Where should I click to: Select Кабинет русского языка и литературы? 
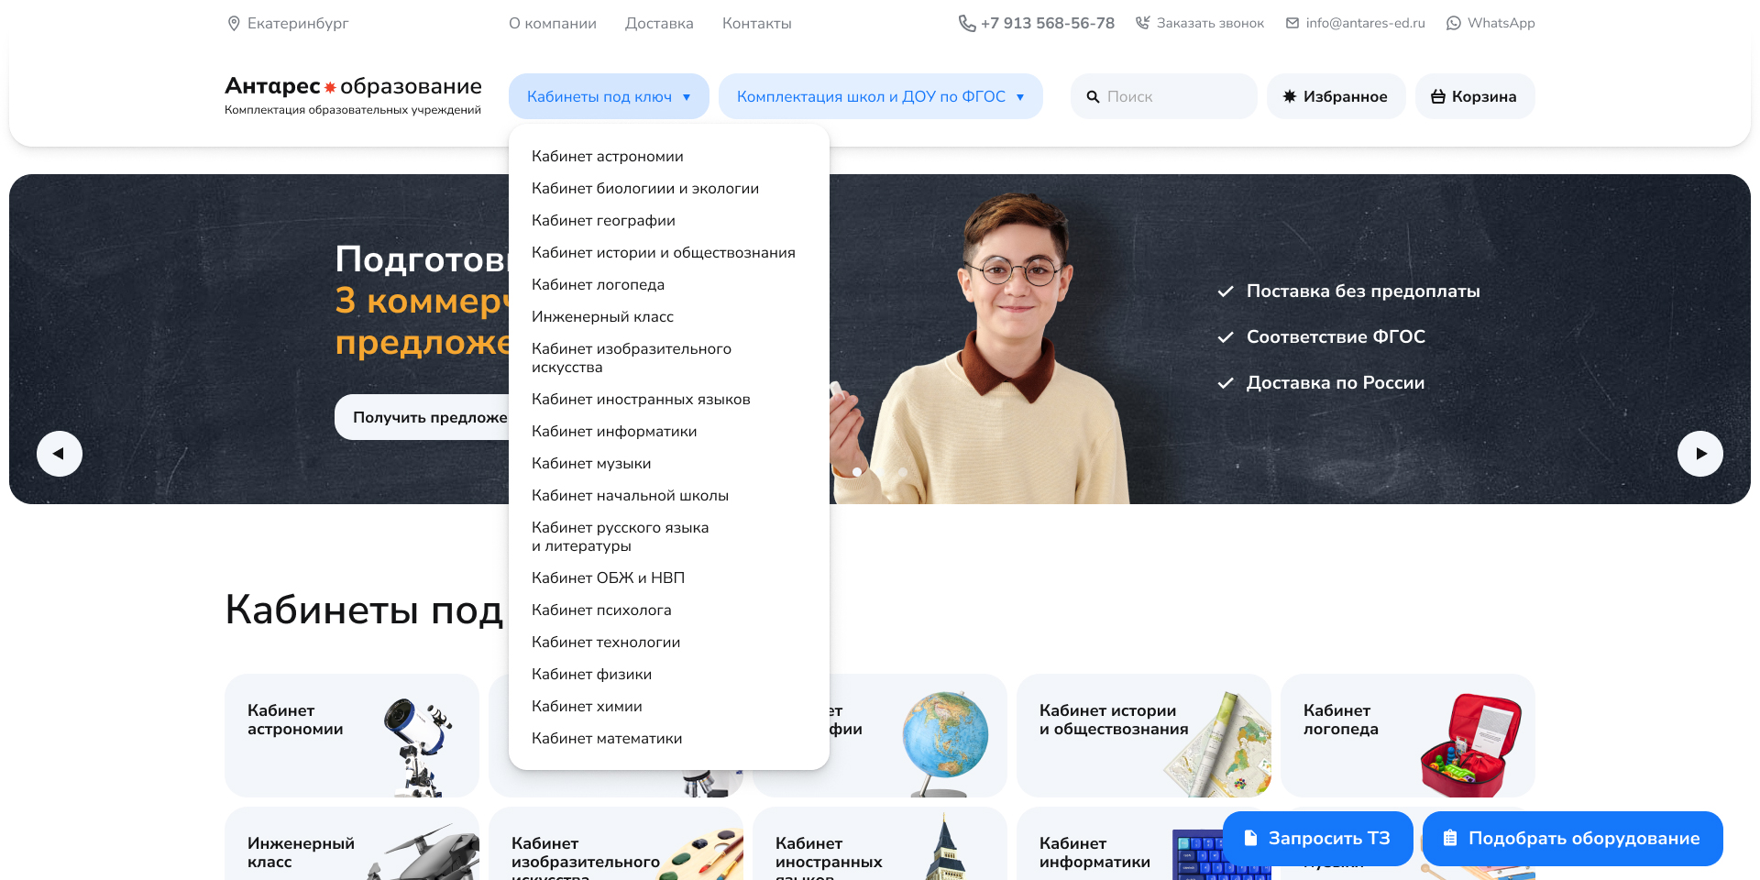(620, 536)
